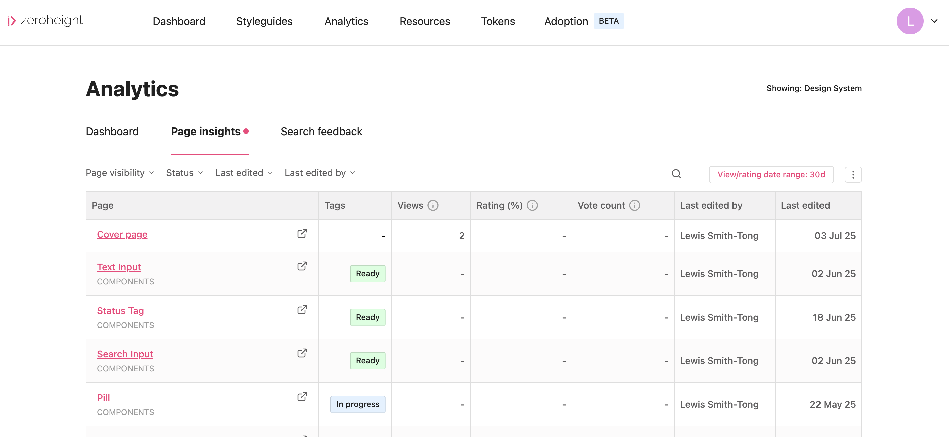Select the Page insights tab
Screen dimensions: 949x437
(209, 132)
